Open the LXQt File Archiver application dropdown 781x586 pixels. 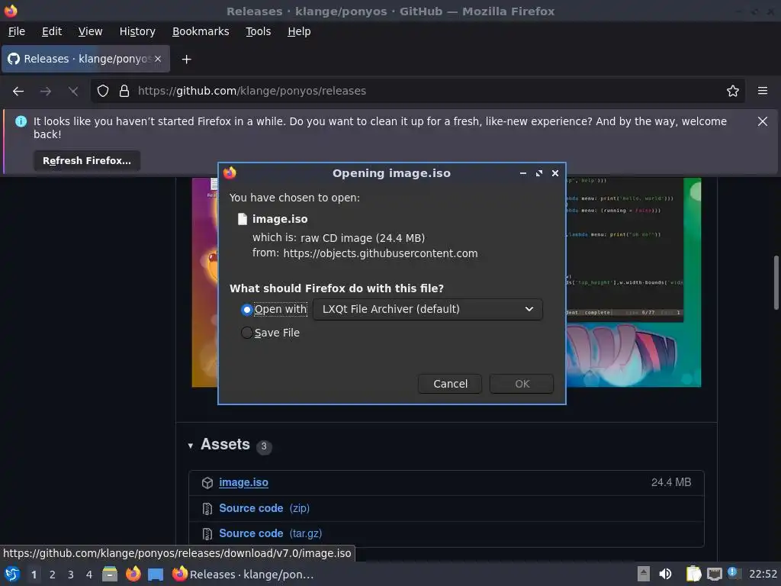tap(427, 310)
